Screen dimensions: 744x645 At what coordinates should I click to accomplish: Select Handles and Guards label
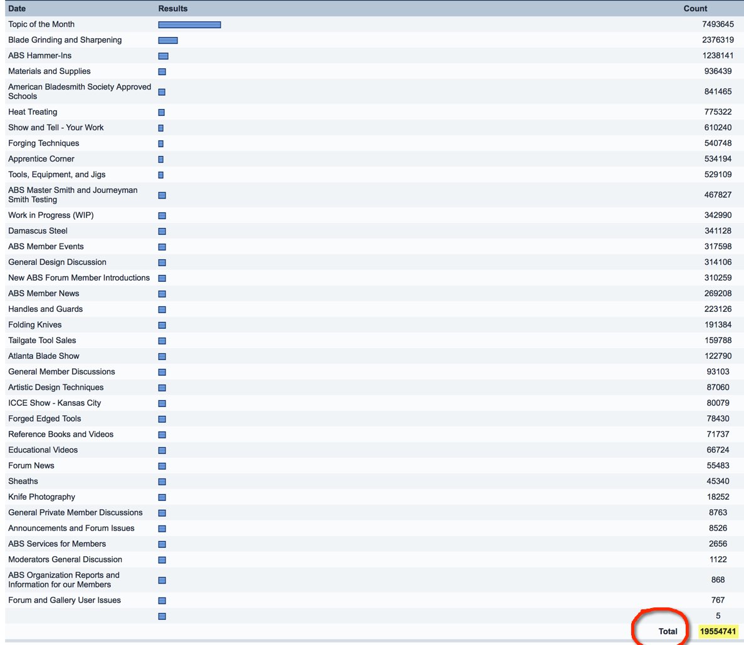point(46,309)
